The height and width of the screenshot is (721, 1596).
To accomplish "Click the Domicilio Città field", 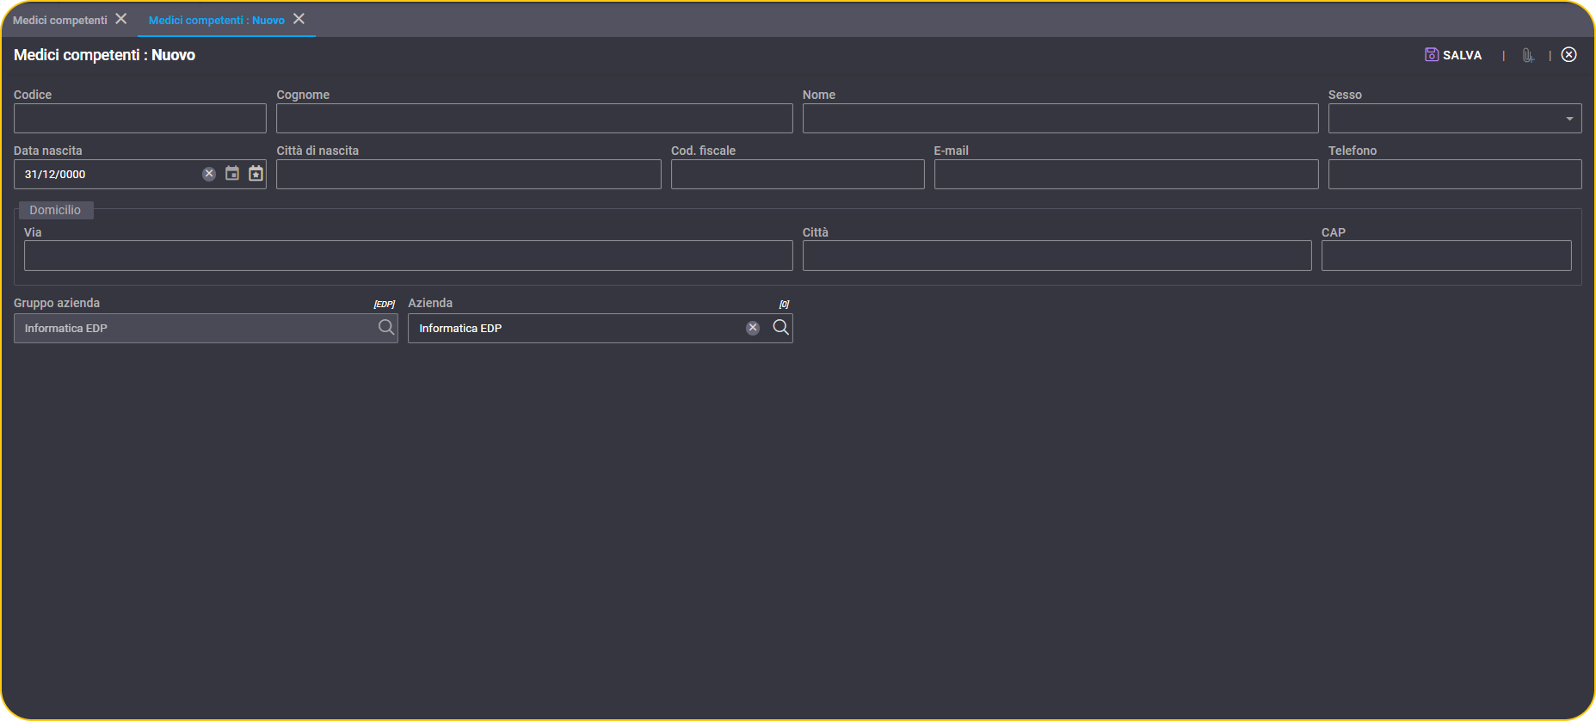I will [1057, 256].
